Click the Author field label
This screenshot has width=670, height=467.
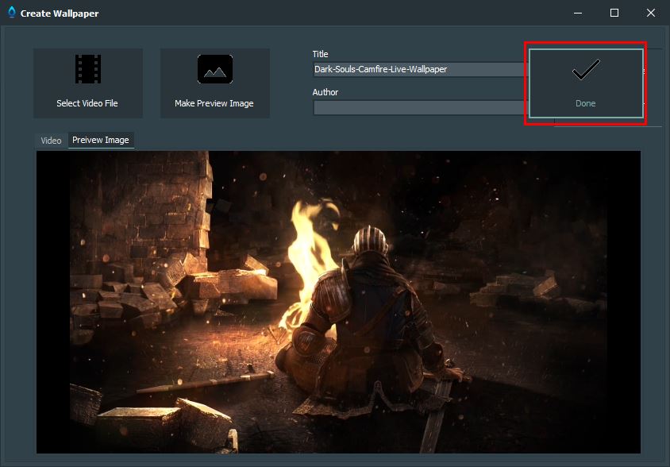coord(325,92)
